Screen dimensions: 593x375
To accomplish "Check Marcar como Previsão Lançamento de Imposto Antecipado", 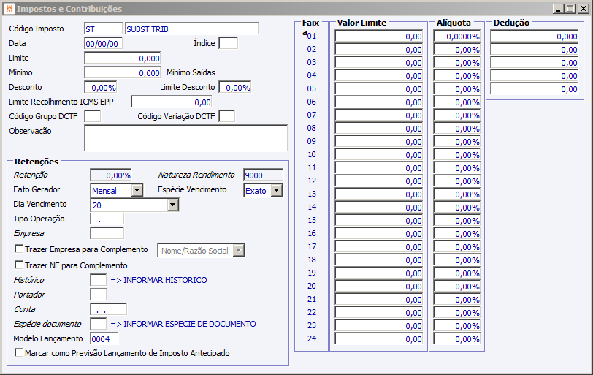I will click(x=19, y=352).
